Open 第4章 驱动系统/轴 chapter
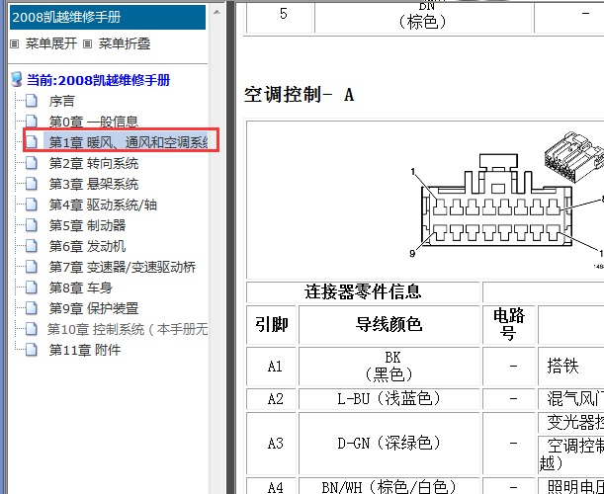604x494 pixels. pyautogui.click(x=103, y=205)
